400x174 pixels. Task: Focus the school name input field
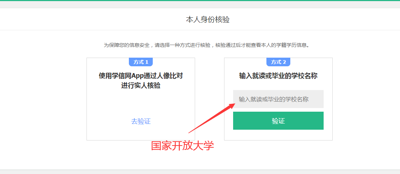278,99
